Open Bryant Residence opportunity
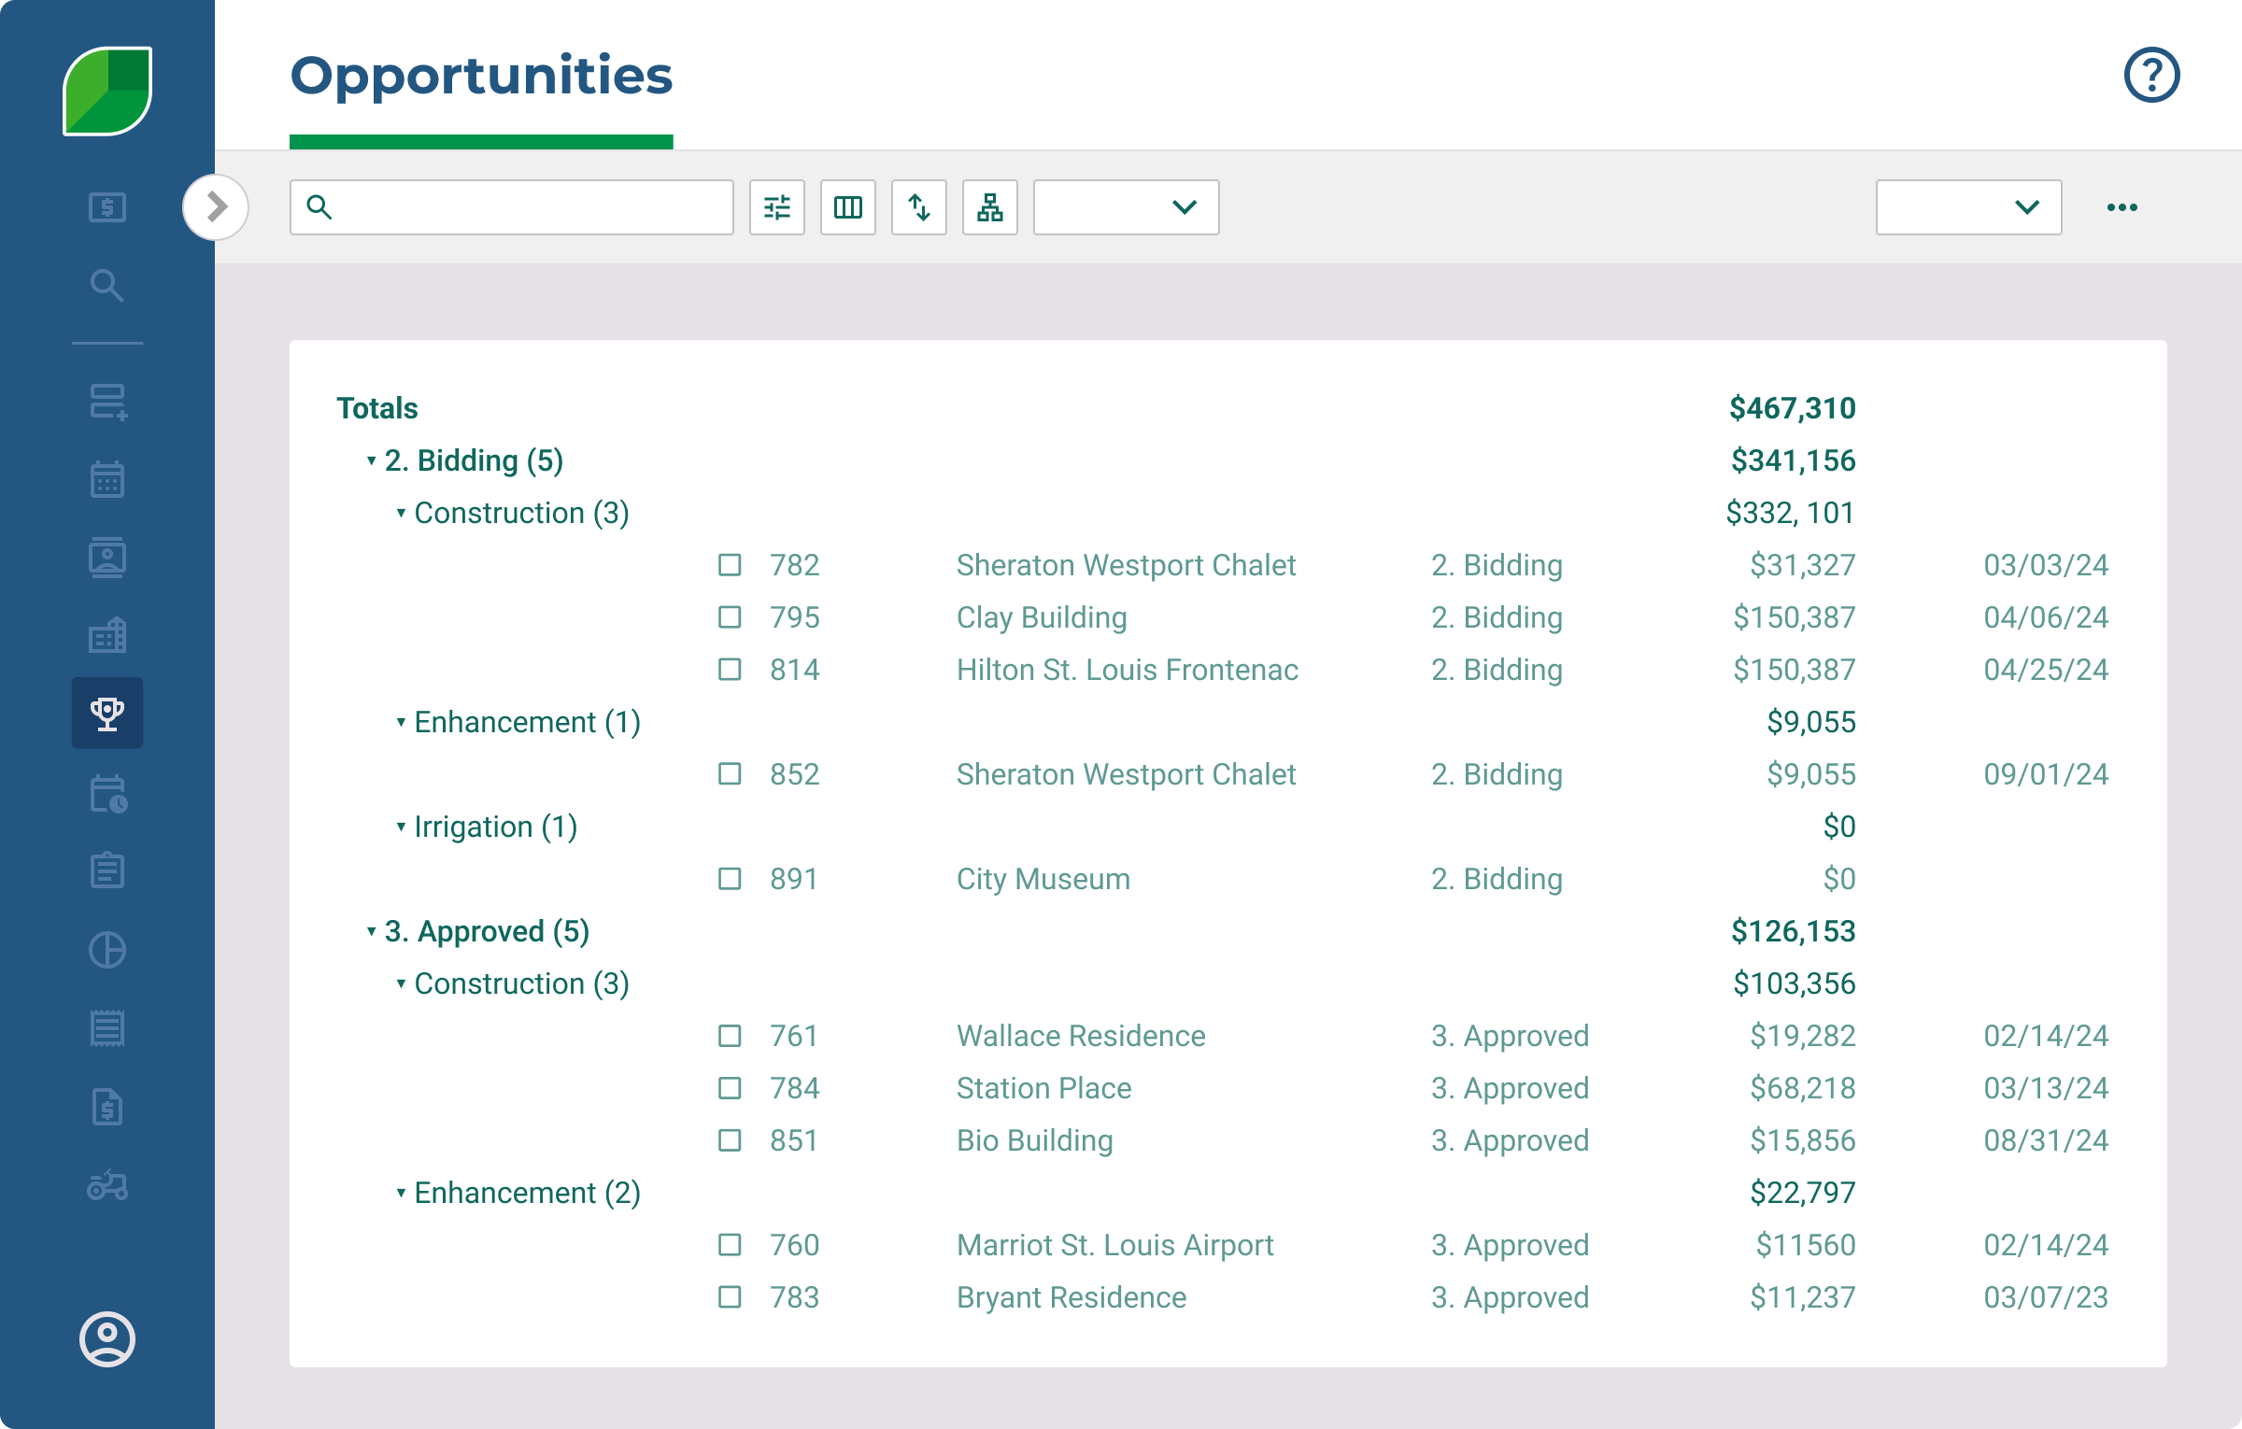This screenshot has width=2242, height=1429. coord(1071,1297)
